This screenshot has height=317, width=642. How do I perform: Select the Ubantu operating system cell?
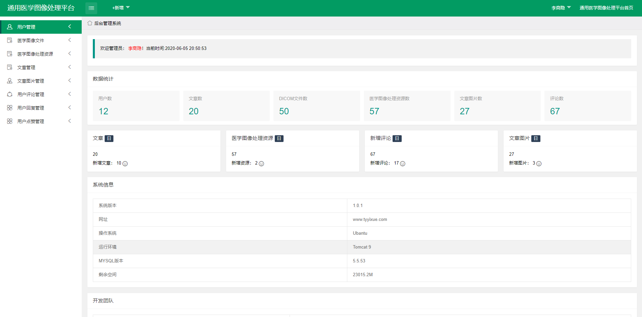[489, 233]
